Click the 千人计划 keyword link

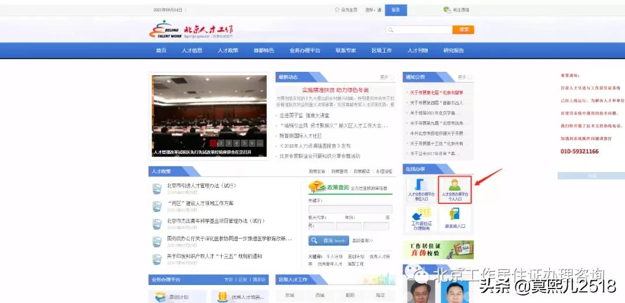334,256
